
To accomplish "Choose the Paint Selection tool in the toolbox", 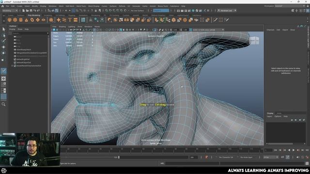I will pyautogui.click(x=3, y=41).
